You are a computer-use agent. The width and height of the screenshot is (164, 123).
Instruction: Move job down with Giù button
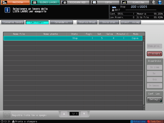[154, 79]
